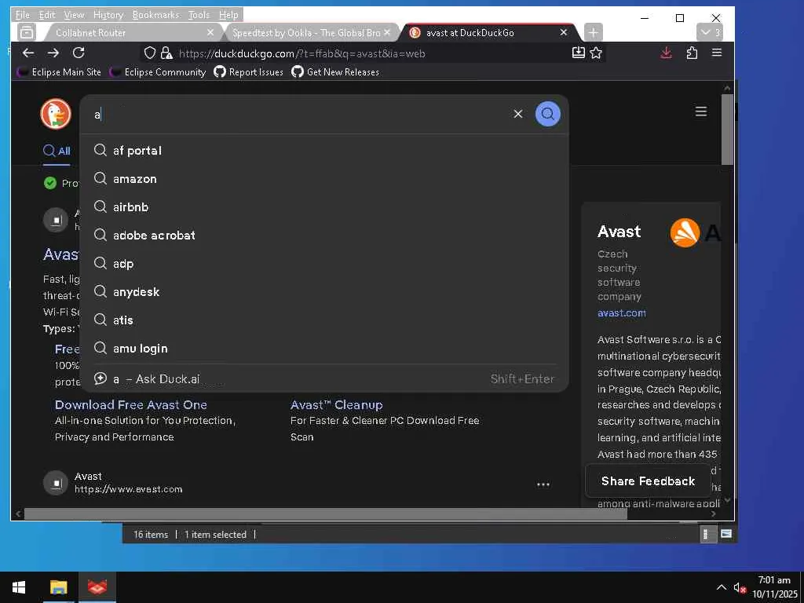Select the 'atis' suggestion

pos(324,320)
